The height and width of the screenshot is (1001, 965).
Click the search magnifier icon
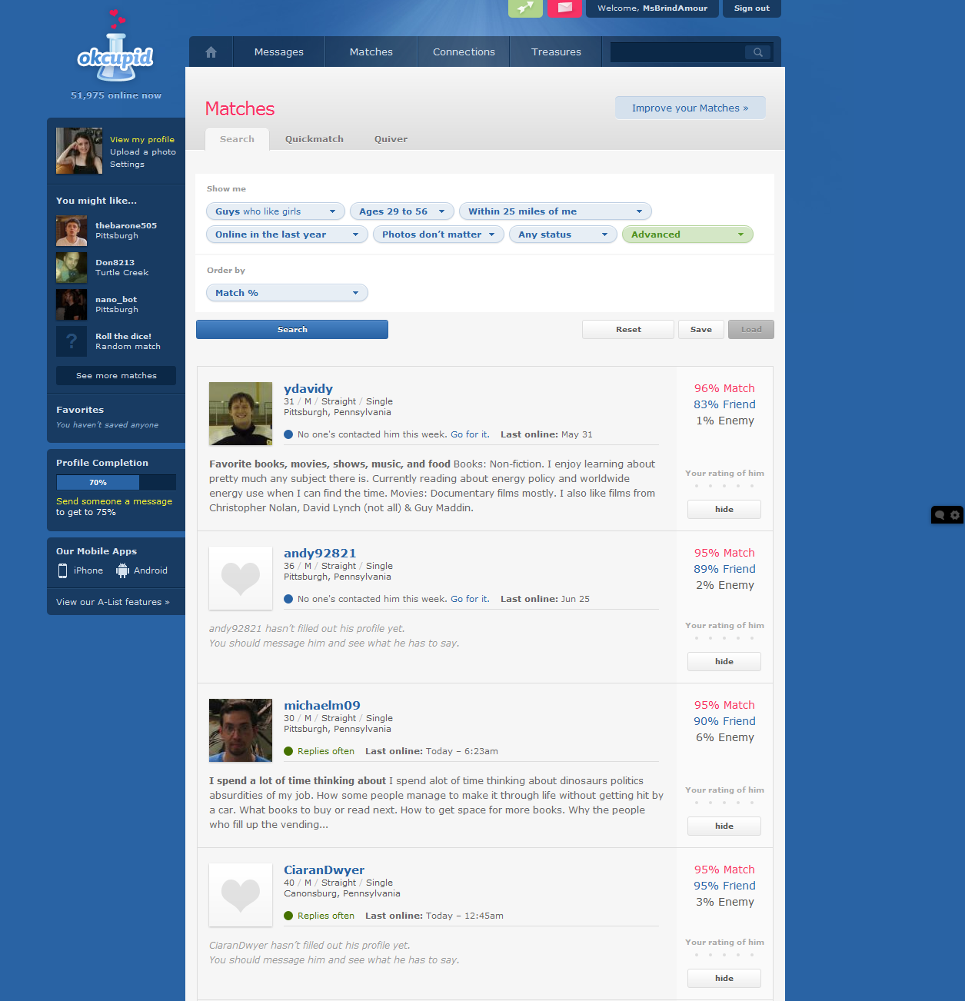757,52
